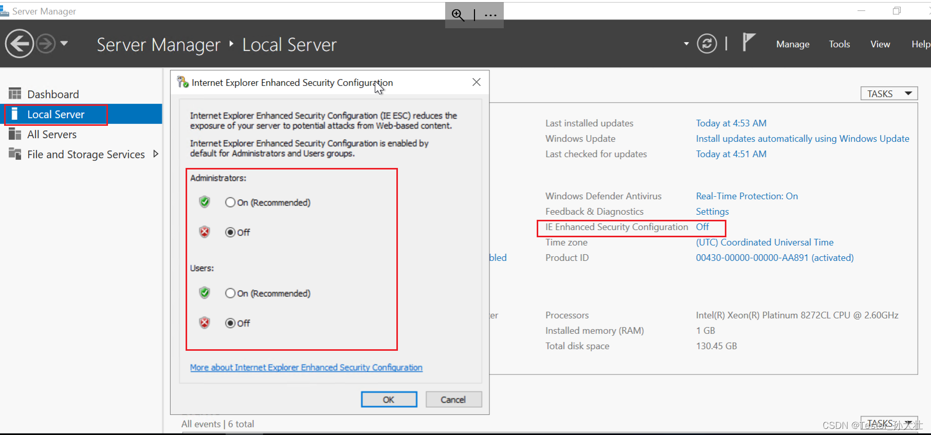Select Dashboard in the sidebar
Screen dimensions: 931x435
coord(53,94)
